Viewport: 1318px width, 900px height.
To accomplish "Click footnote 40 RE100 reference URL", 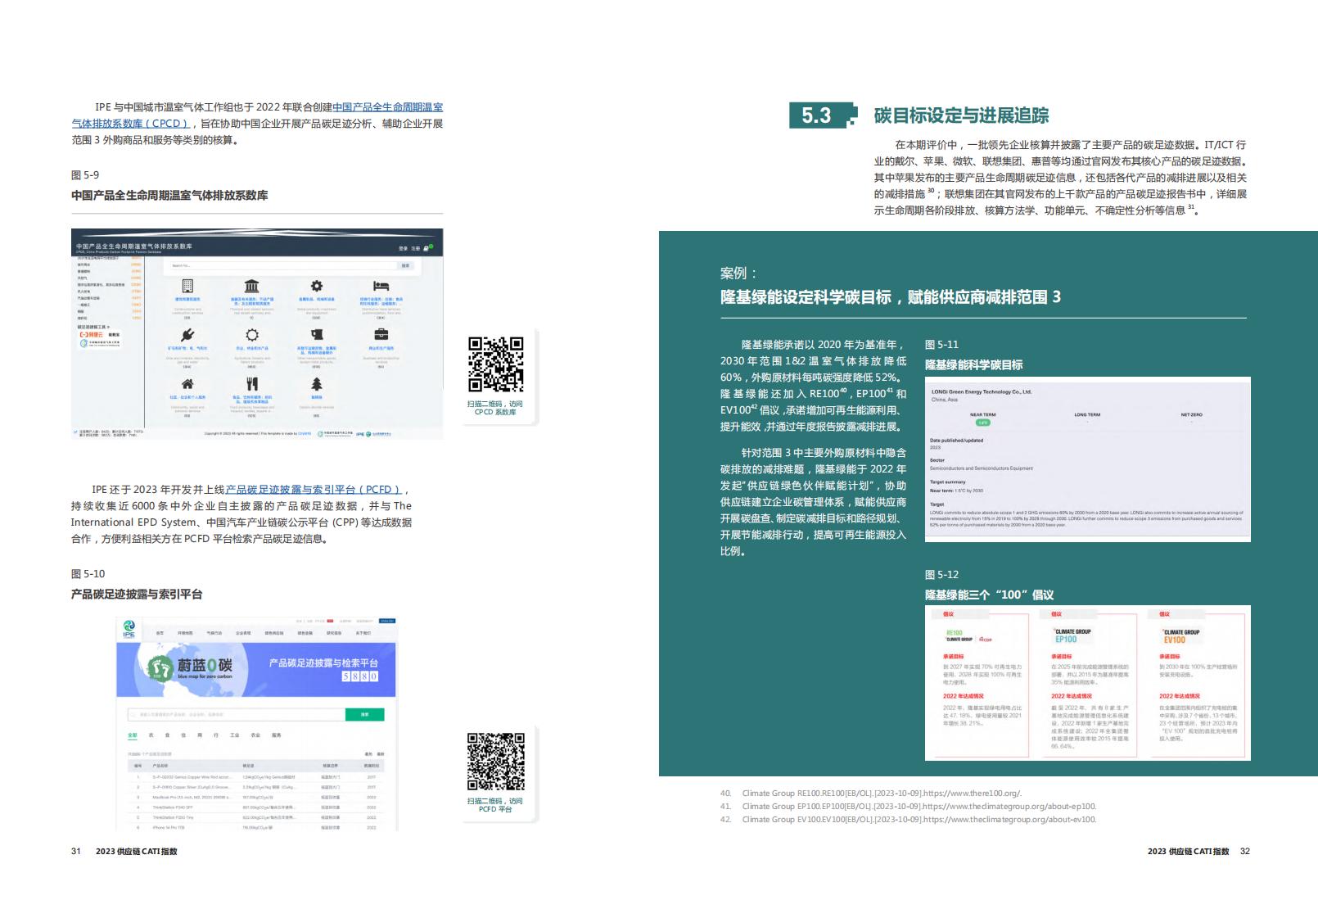I will (972, 793).
